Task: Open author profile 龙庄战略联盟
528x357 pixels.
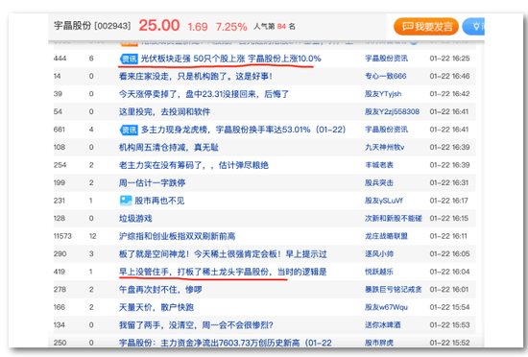Action: (x=386, y=236)
